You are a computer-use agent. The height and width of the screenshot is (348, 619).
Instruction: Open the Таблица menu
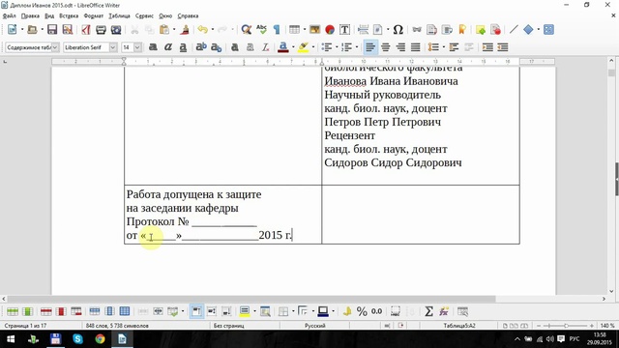pos(119,15)
